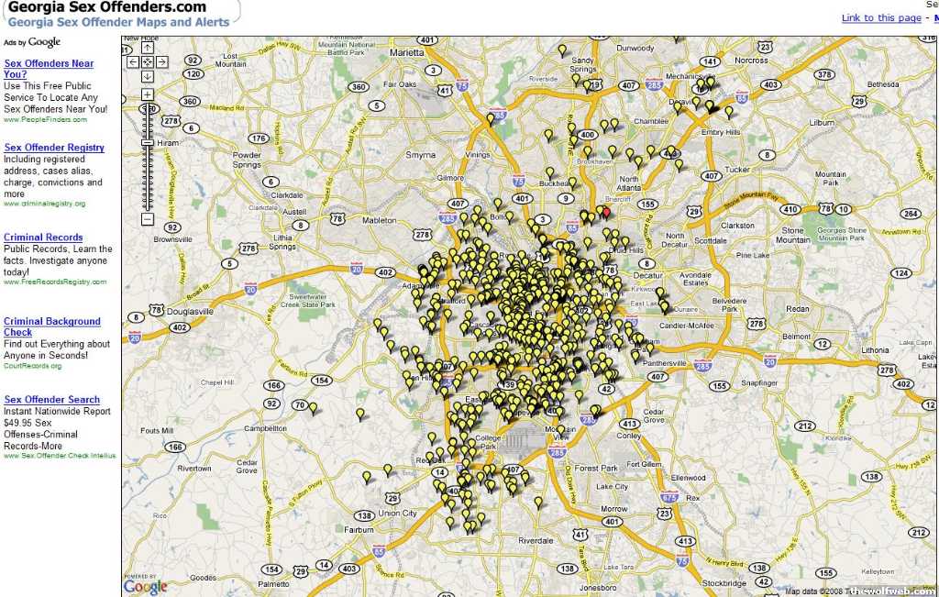Click the 'Forest Park' label on the map
Viewport: 939px width, 597px height.
[596, 469]
